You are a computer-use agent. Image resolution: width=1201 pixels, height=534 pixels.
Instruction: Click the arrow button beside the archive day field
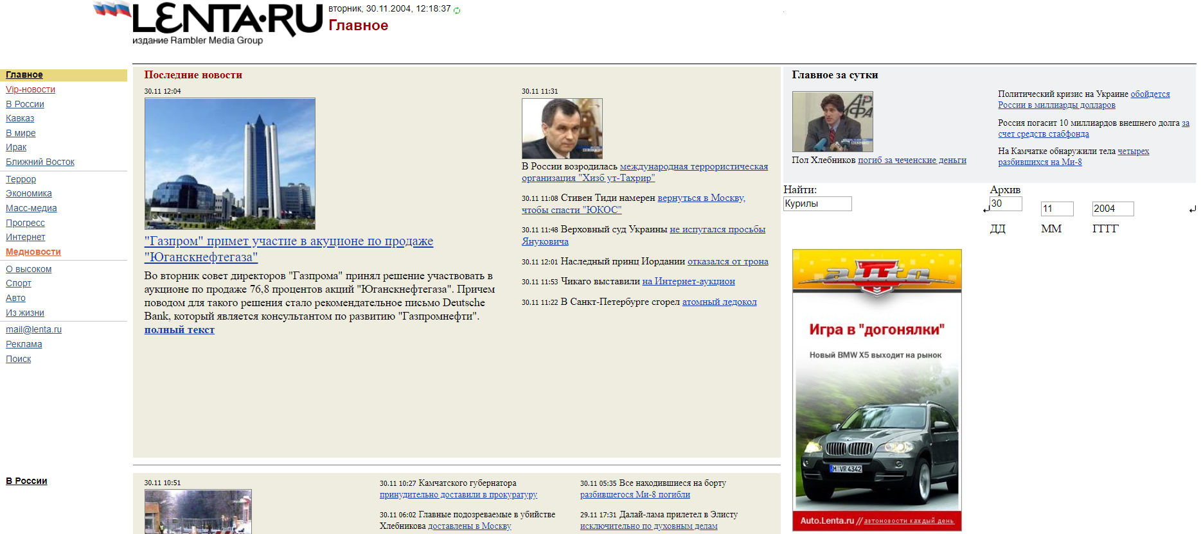click(986, 209)
